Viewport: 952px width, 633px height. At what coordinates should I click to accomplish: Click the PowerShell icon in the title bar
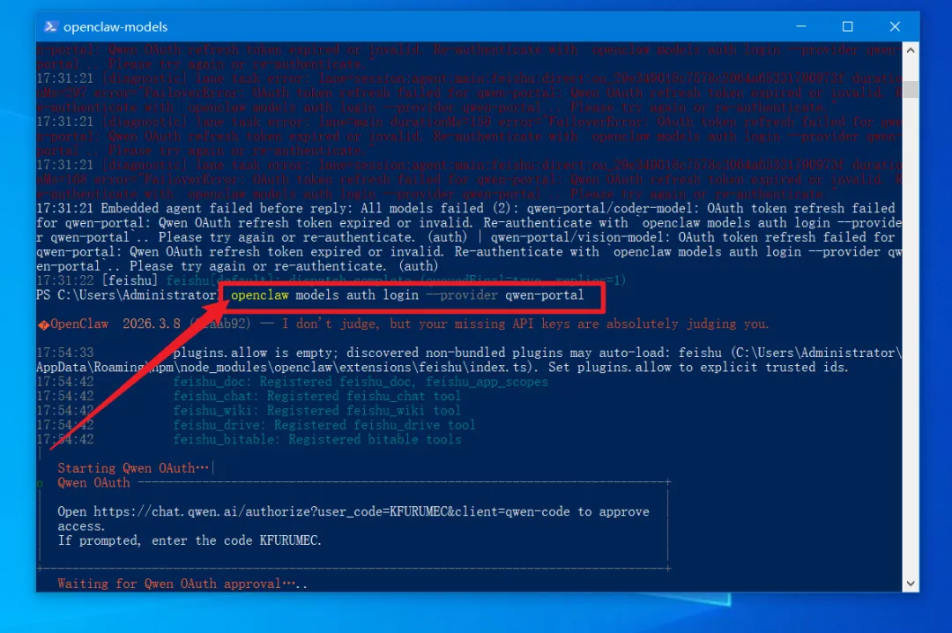[50, 26]
